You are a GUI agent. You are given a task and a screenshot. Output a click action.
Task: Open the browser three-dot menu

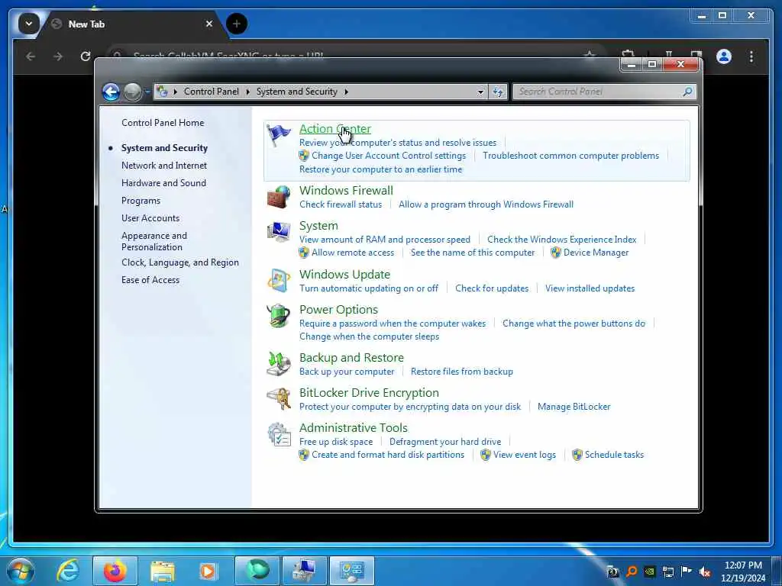(751, 56)
